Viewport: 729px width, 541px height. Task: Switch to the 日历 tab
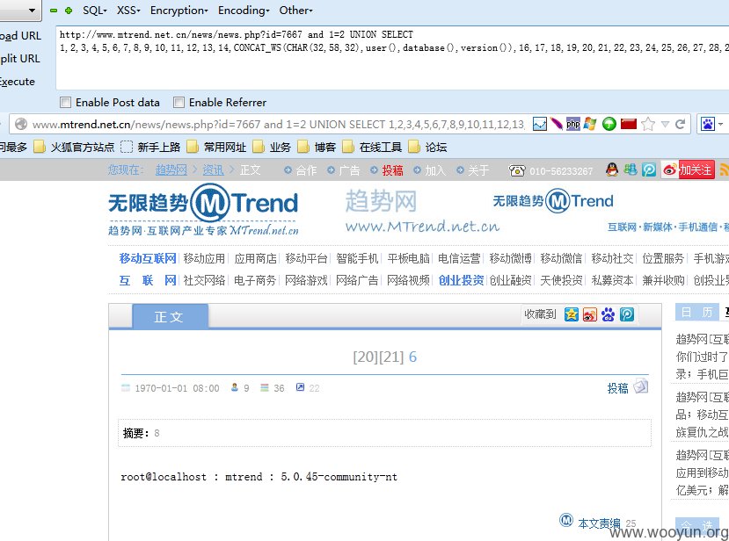[697, 313]
